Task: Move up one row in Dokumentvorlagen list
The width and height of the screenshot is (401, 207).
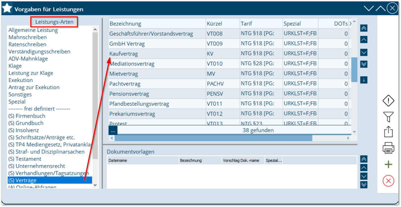Action: (364, 168)
